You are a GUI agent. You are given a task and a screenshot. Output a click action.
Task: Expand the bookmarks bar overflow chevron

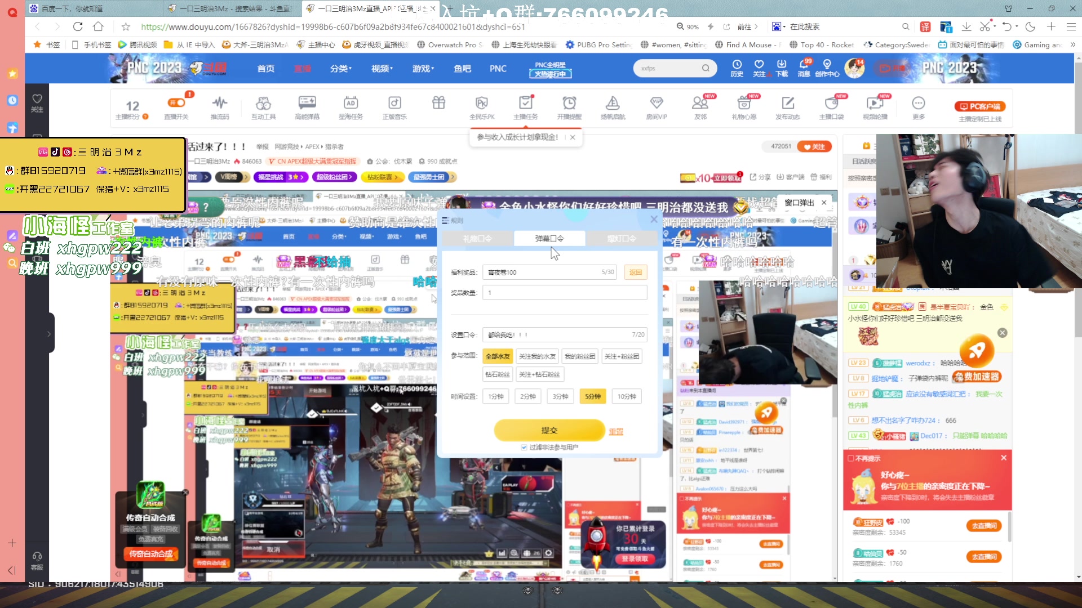coord(1072,44)
